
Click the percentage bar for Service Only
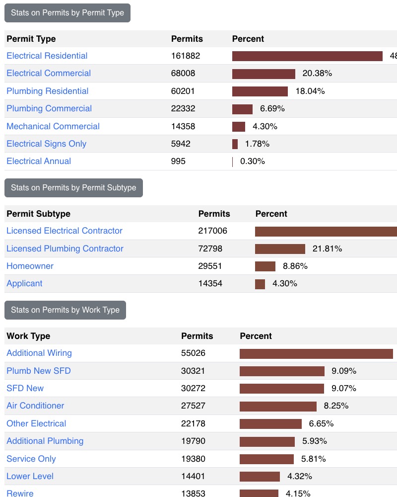click(267, 459)
